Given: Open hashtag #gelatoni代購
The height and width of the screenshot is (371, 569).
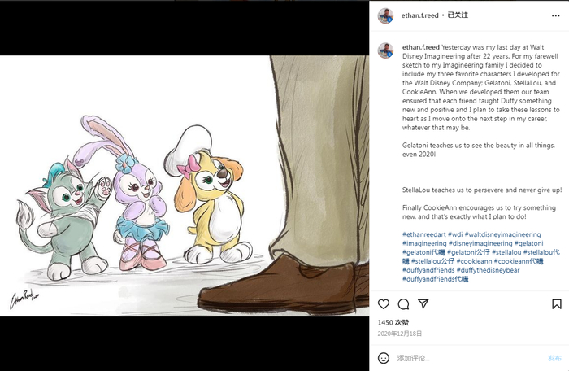Looking at the screenshot, I should pyautogui.click(x=423, y=252).
